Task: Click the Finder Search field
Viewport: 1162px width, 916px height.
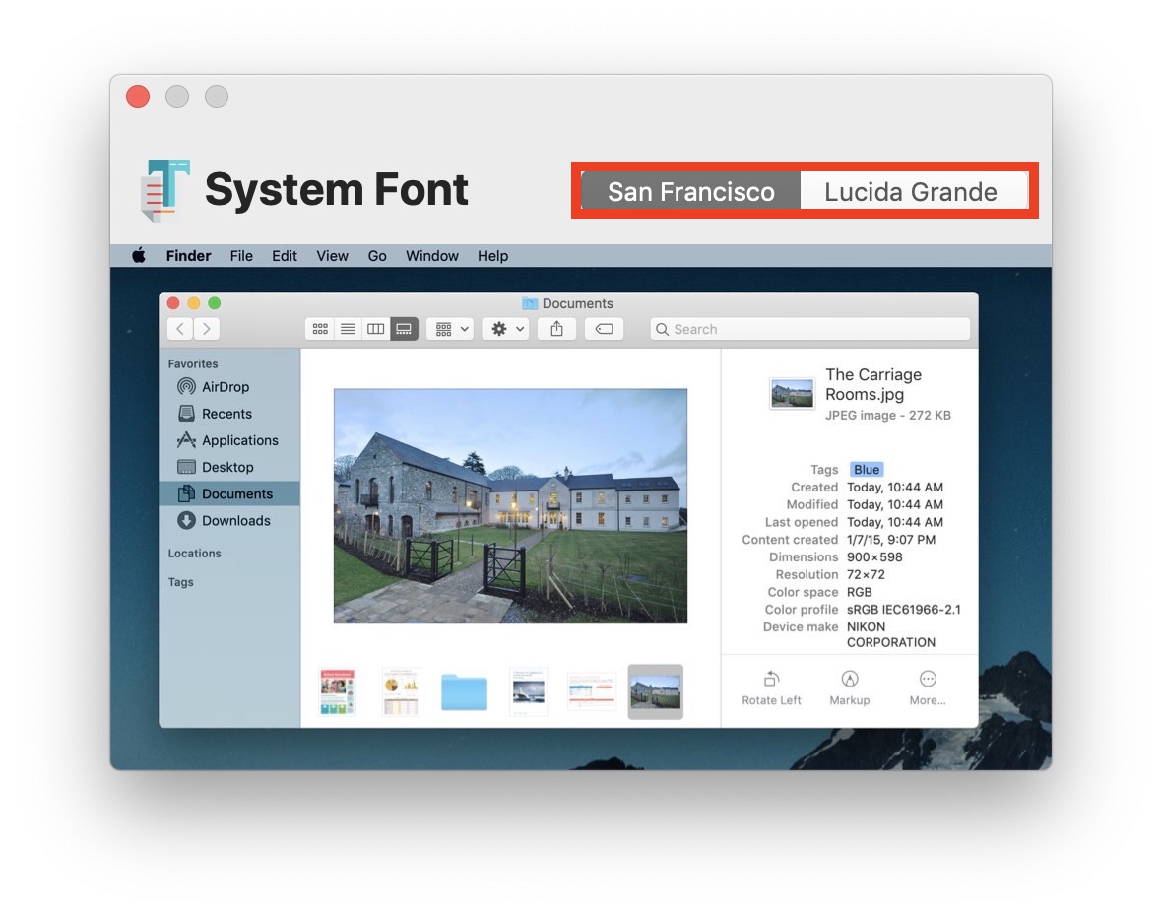Action: point(810,329)
